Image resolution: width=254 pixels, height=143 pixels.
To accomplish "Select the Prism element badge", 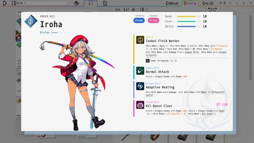I will coord(153,20).
